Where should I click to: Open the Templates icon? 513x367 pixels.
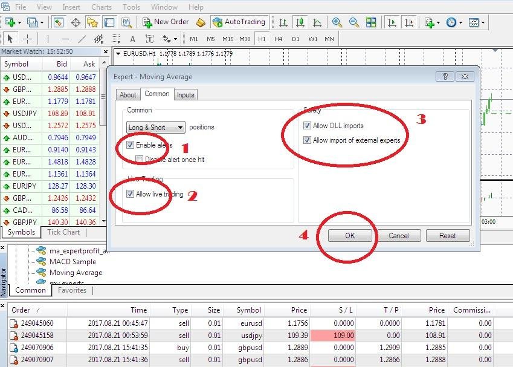(x=474, y=22)
